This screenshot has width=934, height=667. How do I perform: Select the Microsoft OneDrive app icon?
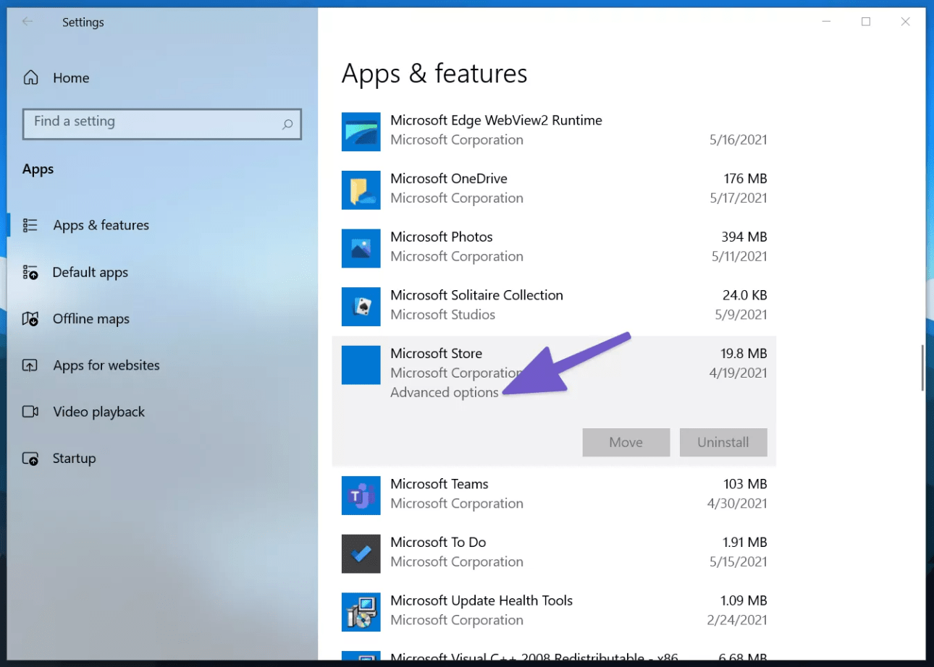coord(361,190)
